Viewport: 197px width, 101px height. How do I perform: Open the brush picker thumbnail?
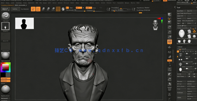click(x=5, y=16)
